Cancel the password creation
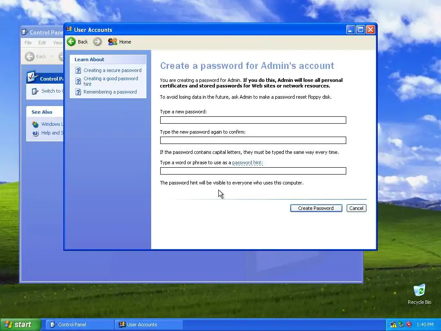 [356, 208]
